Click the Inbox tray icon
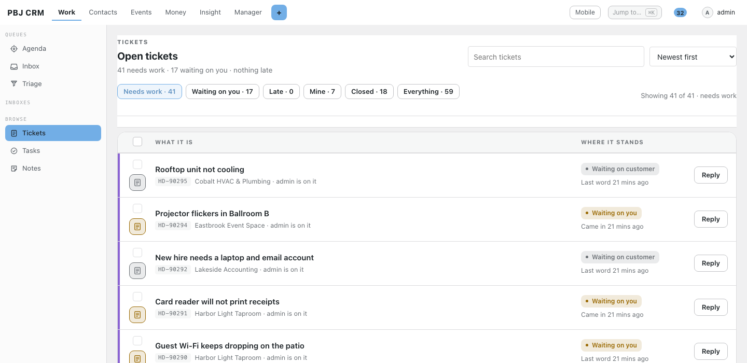This screenshot has width=747, height=363. click(x=14, y=66)
